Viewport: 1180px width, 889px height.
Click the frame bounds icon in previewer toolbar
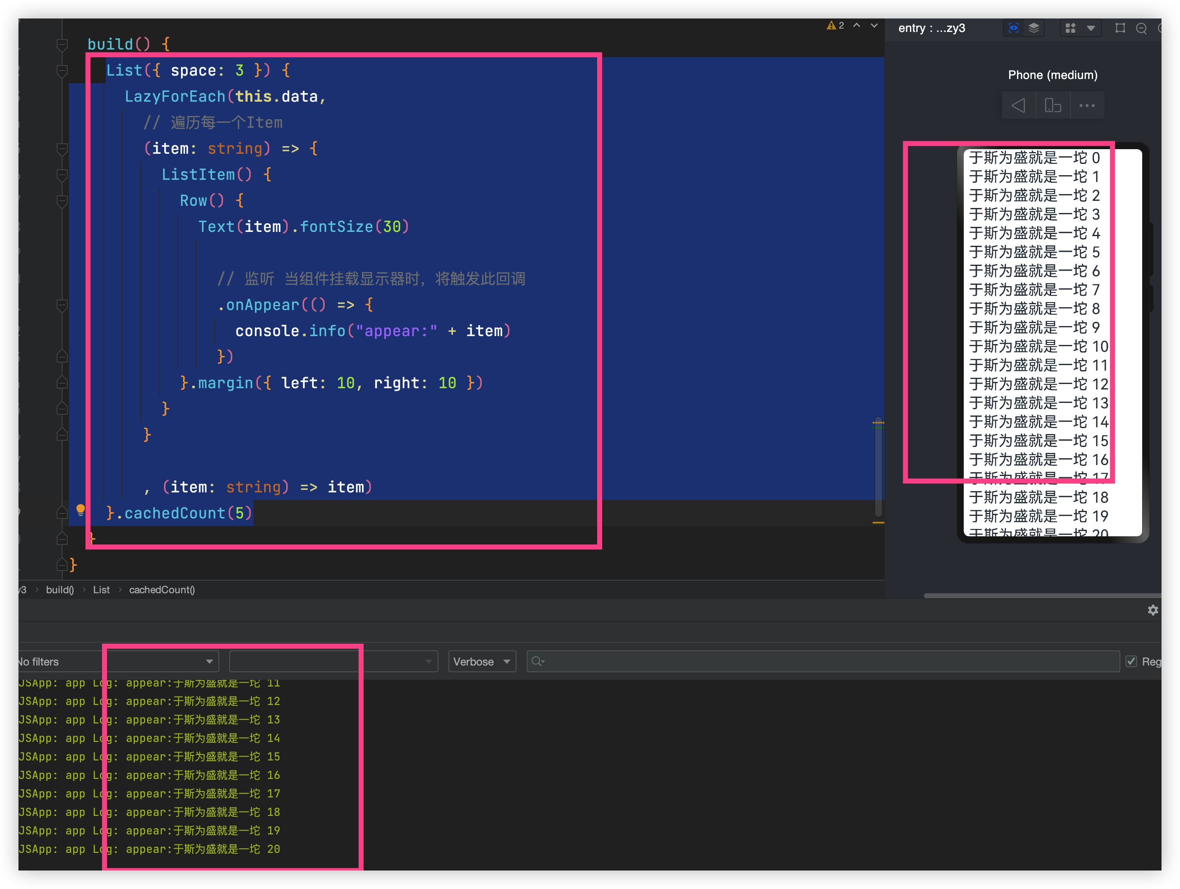[1120, 28]
